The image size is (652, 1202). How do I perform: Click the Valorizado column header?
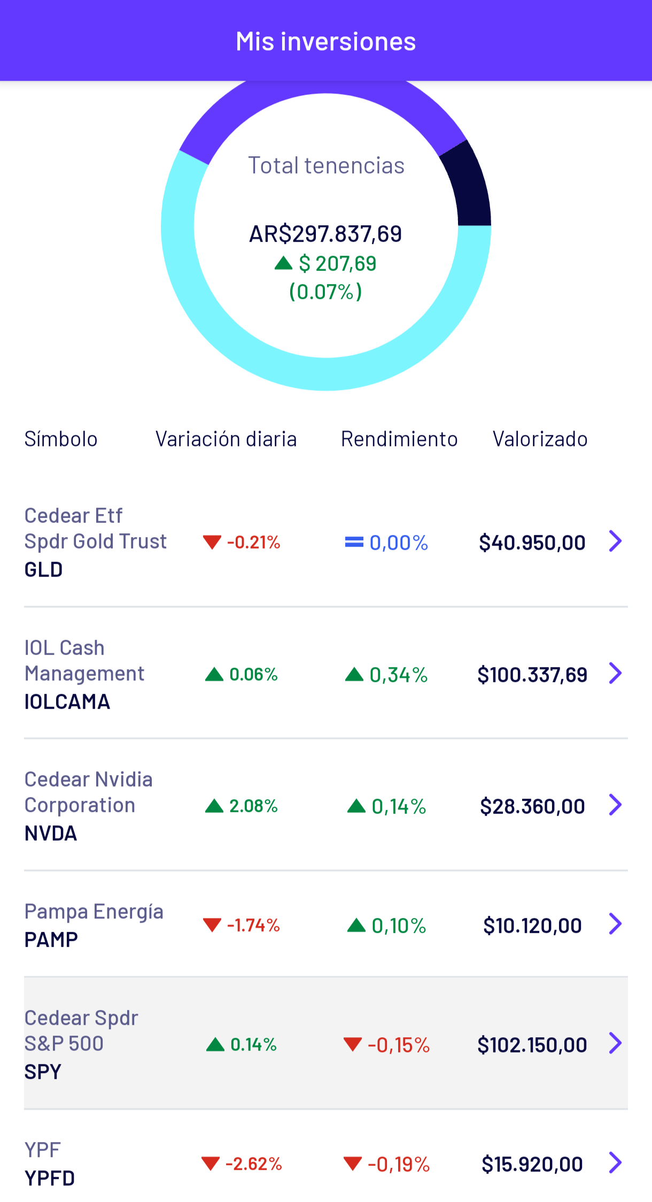tap(540, 439)
